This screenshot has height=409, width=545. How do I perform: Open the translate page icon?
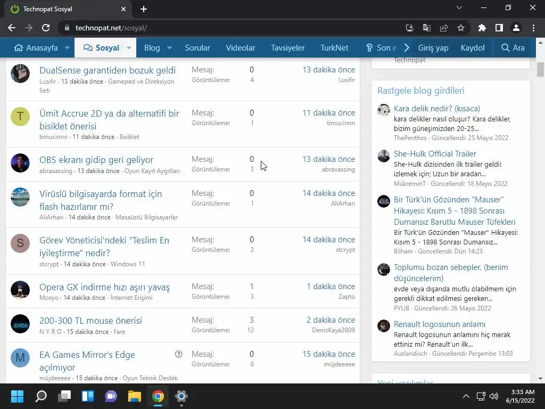pos(426,28)
